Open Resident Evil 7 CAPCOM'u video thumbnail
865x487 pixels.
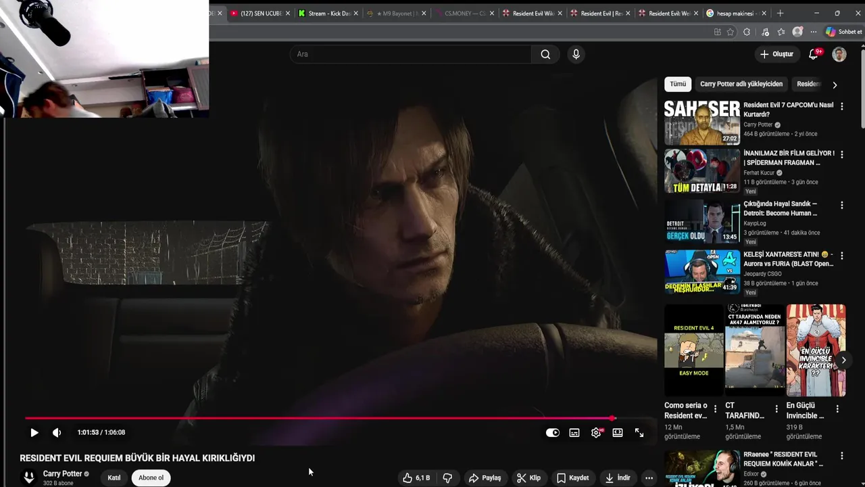702,123
